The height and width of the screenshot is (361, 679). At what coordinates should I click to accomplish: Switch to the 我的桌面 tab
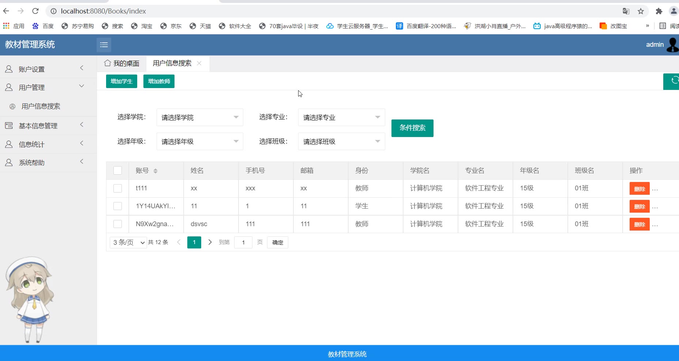click(x=121, y=64)
